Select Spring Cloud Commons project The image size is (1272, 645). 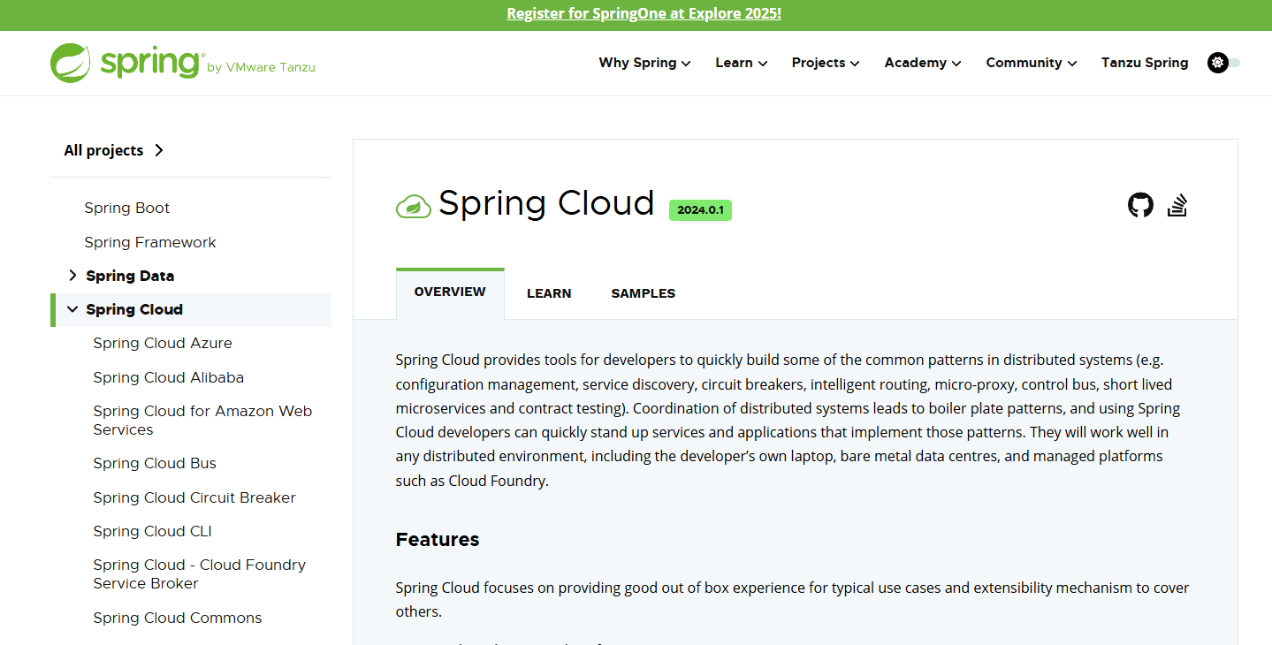[178, 618]
